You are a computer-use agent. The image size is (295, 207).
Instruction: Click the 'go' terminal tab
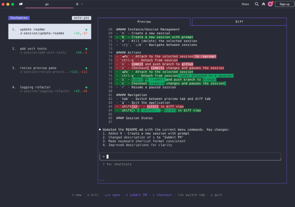tap(47, 4)
